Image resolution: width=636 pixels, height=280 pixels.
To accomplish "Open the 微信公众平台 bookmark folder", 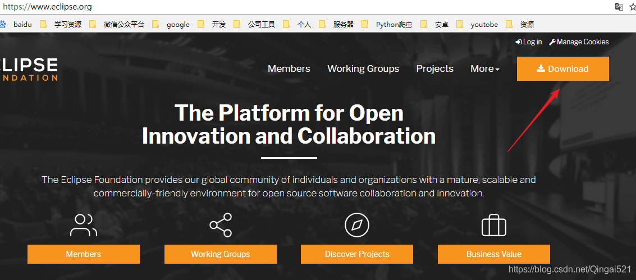I will click(x=117, y=24).
